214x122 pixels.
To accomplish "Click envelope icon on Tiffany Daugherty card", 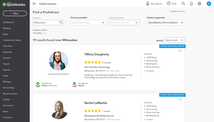I will click(180, 51).
